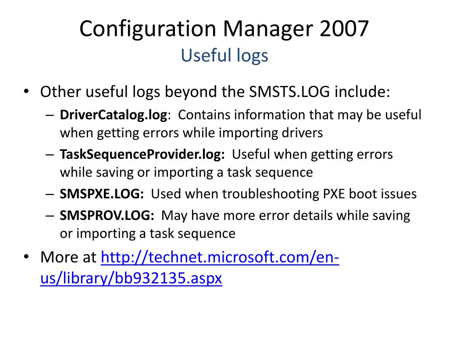The image size is (449, 337).
Task: Click the text 'More at'
Action: 68,257
